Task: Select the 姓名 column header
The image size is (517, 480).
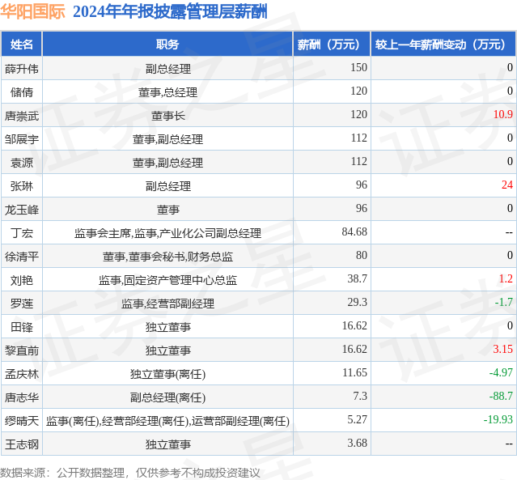Action: point(21,45)
